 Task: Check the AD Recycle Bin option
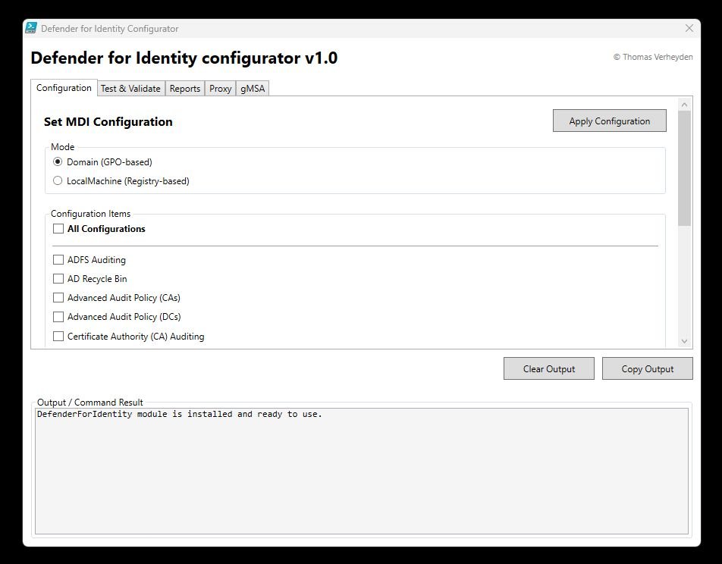[58, 278]
